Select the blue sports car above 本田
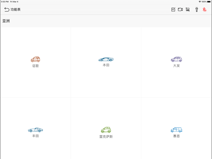Screen dimensions: 212x159 coord(106,59)
